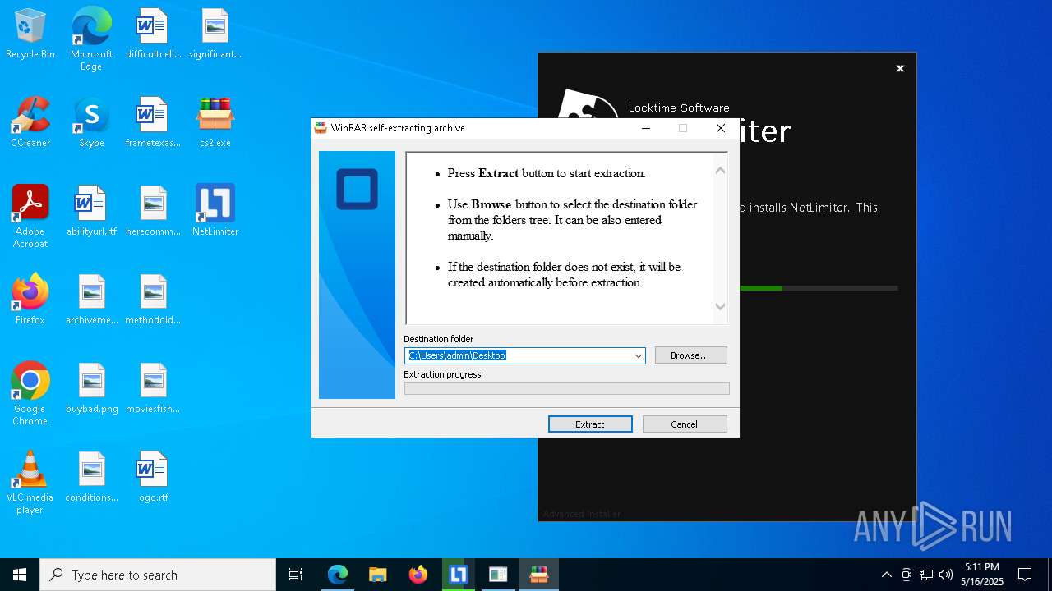Open the Adobe Acrobat shortcut
This screenshot has width=1052, height=591.
coord(30,217)
